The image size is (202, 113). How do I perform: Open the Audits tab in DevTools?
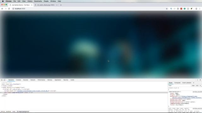[x=72, y=80]
